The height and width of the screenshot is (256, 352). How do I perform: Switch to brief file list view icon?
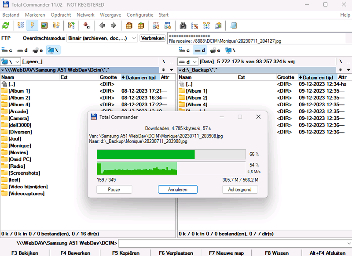[x=21, y=25]
